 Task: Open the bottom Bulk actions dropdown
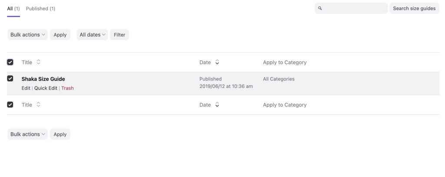click(28, 134)
